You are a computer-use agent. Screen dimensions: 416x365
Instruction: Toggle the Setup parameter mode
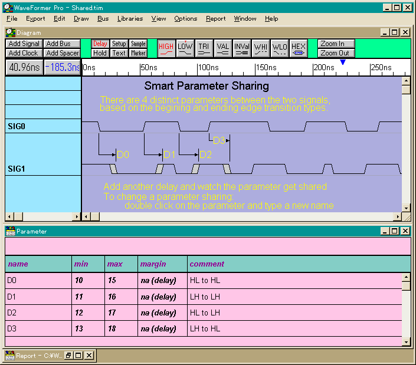point(119,44)
